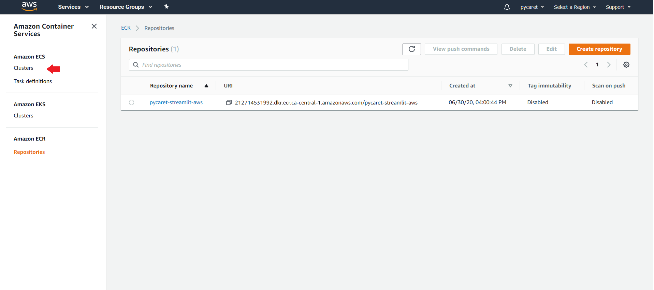Open the notifications bell
Image resolution: width=654 pixels, height=290 pixels.
click(x=507, y=7)
